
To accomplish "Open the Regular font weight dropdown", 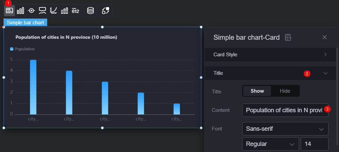I will [x=271, y=144].
